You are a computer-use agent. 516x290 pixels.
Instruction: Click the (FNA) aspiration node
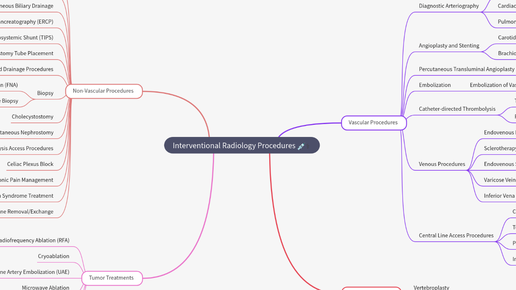click(x=9, y=85)
